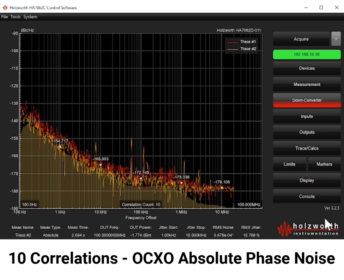Select Trace #1 in the legend

242,42
